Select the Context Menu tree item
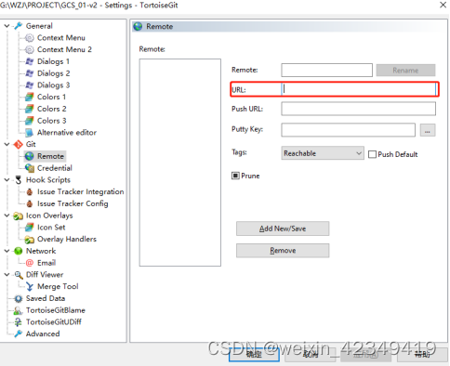This screenshot has height=366, width=450. pos(61,38)
